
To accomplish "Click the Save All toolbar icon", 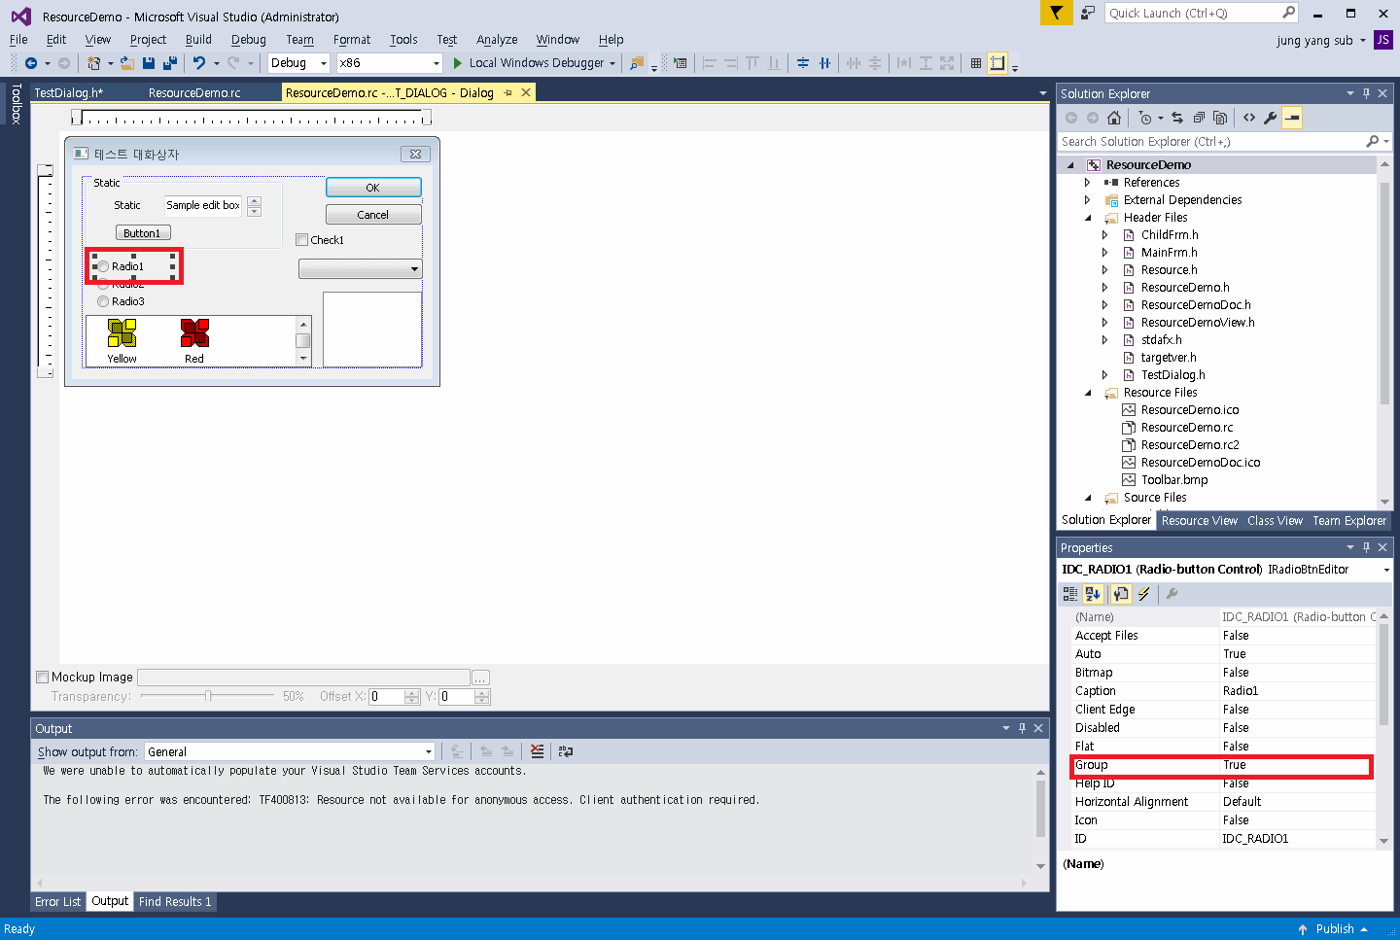I will pyautogui.click(x=170, y=63).
